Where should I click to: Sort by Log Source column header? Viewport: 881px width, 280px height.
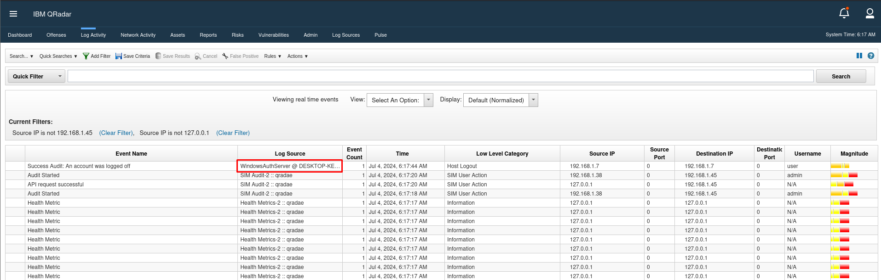(290, 153)
